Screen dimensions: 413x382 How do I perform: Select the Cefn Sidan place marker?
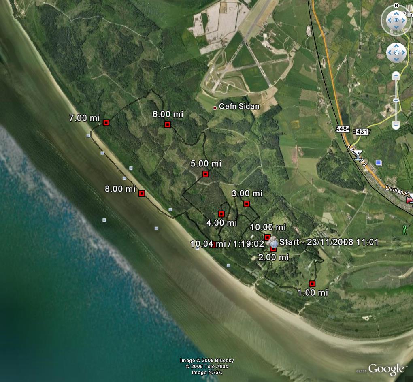(215, 108)
